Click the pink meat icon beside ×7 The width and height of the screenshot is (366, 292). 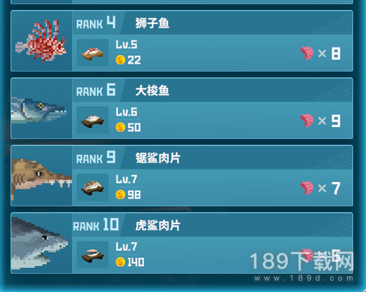tap(307, 188)
